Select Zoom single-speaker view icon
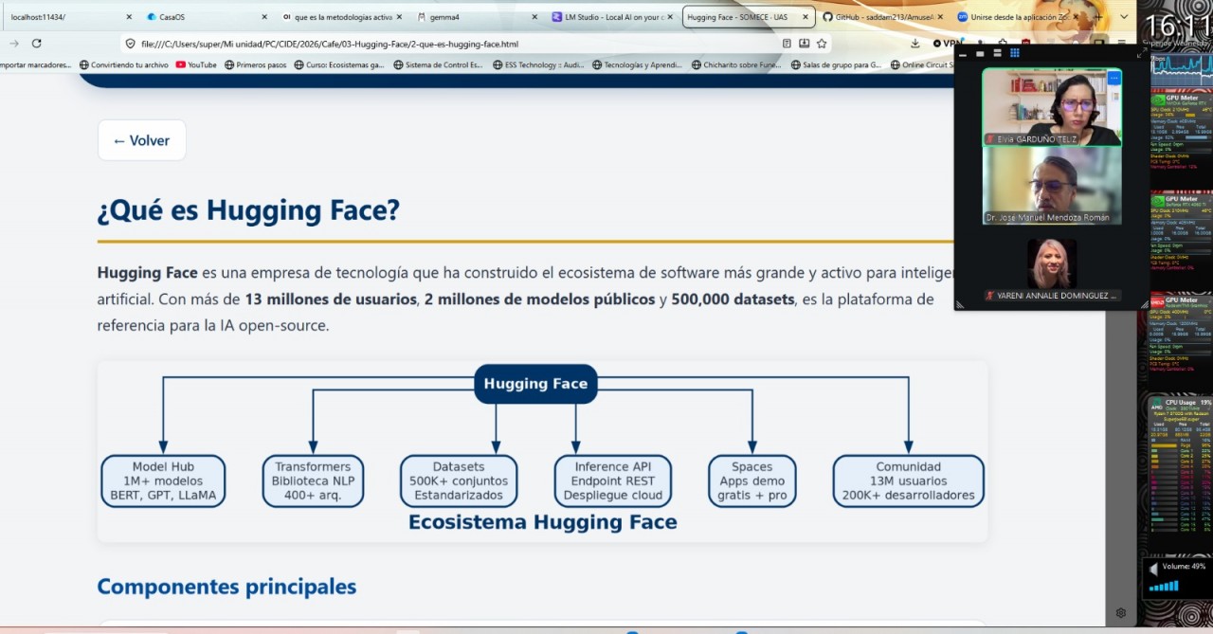The height and width of the screenshot is (634, 1213). [x=980, y=54]
